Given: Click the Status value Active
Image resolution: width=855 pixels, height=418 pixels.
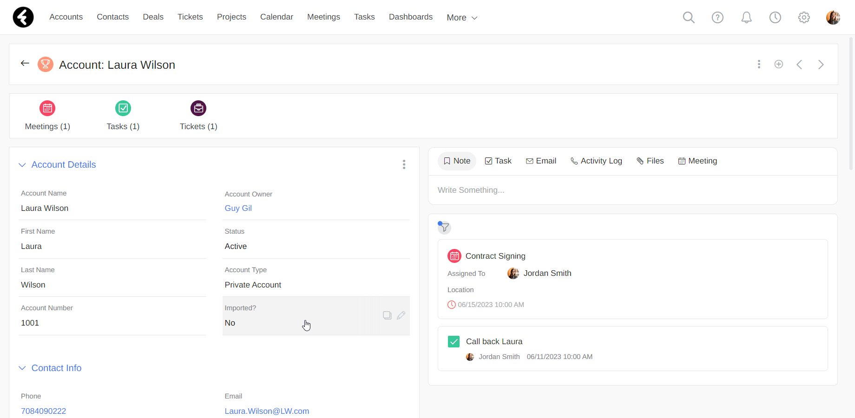Looking at the screenshot, I should pos(236,246).
